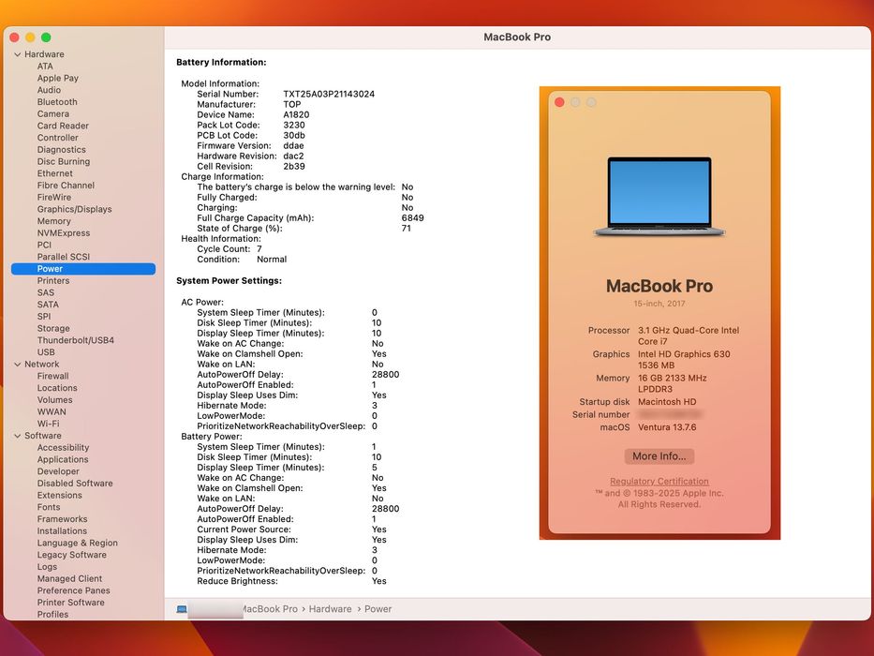
Task: Collapse the Network category in sidebar
Action: coord(17,365)
